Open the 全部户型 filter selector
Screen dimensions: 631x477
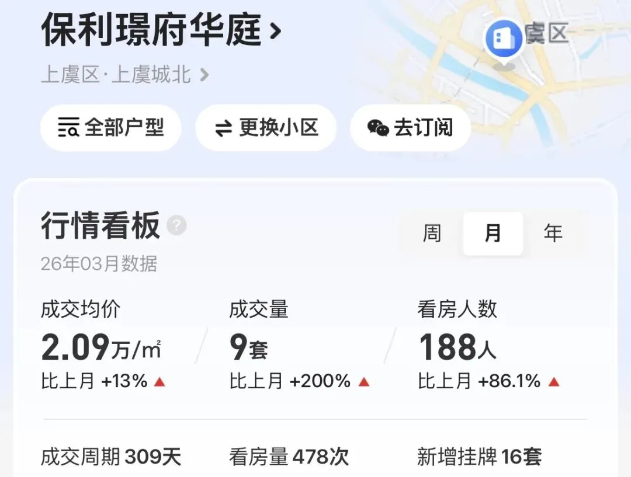110,128
